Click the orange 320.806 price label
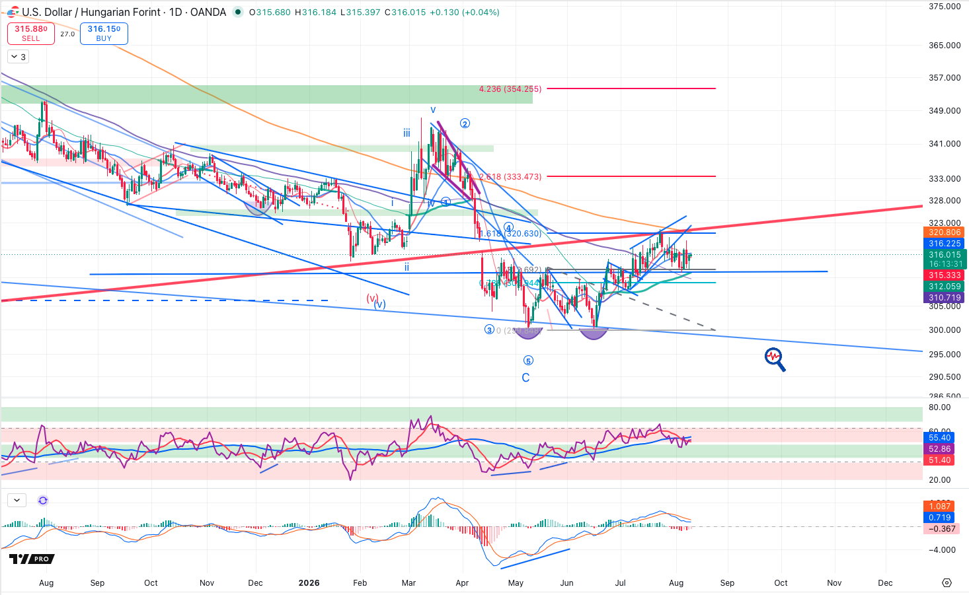969x595 pixels. 945,232
